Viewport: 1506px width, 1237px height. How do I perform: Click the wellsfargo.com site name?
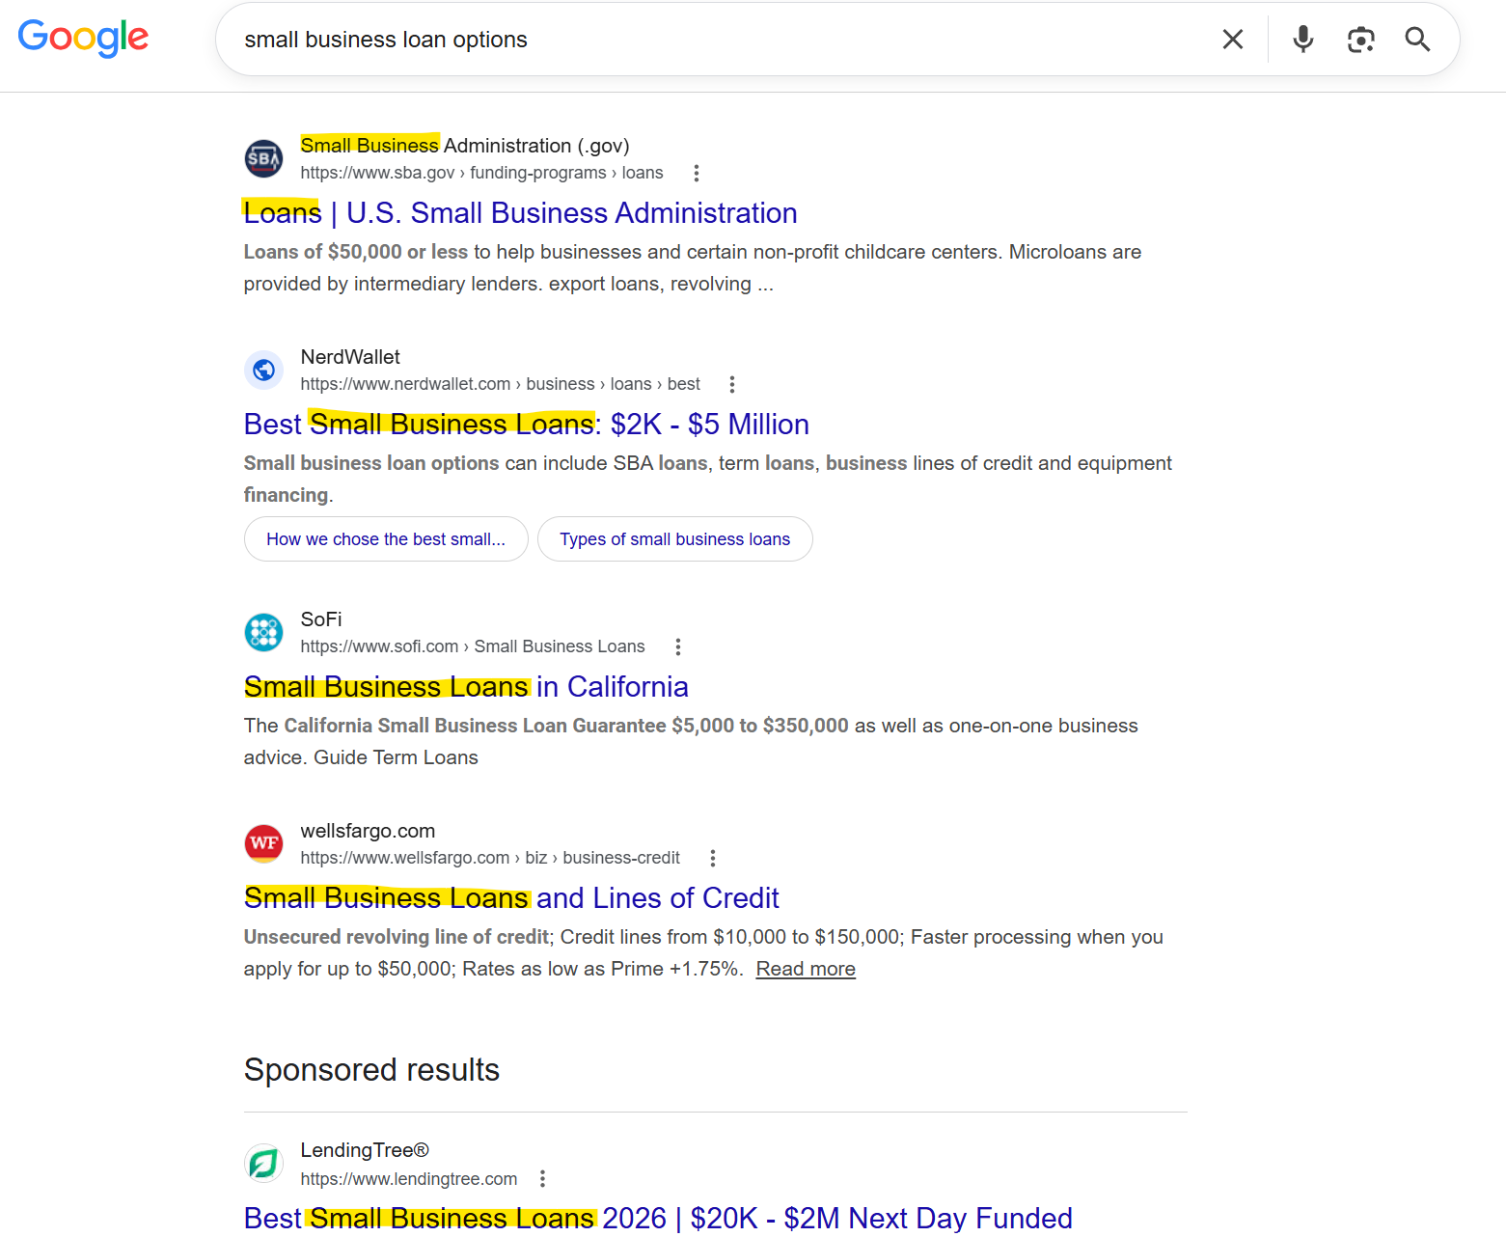pos(368,831)
